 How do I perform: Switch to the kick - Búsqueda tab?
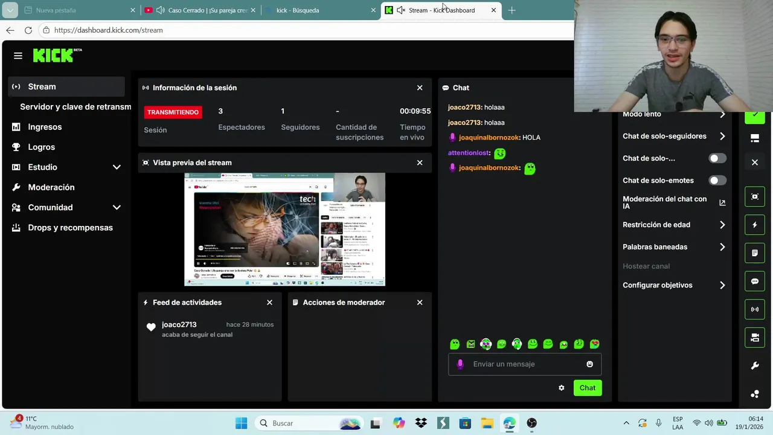click(x=320, y=10)
